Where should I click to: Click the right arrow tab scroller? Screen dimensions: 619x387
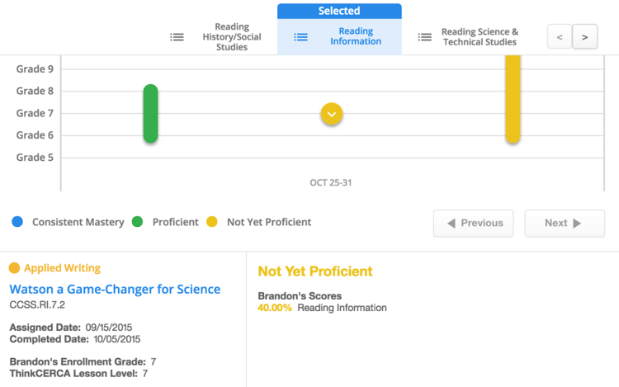(x=584, y=36)
